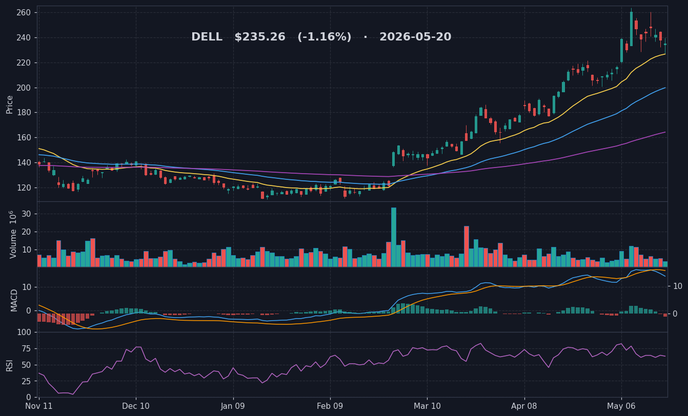Click the Mar 10 date tick label
The height and width of the screenshot is (416, 688).
pos(427,406)
